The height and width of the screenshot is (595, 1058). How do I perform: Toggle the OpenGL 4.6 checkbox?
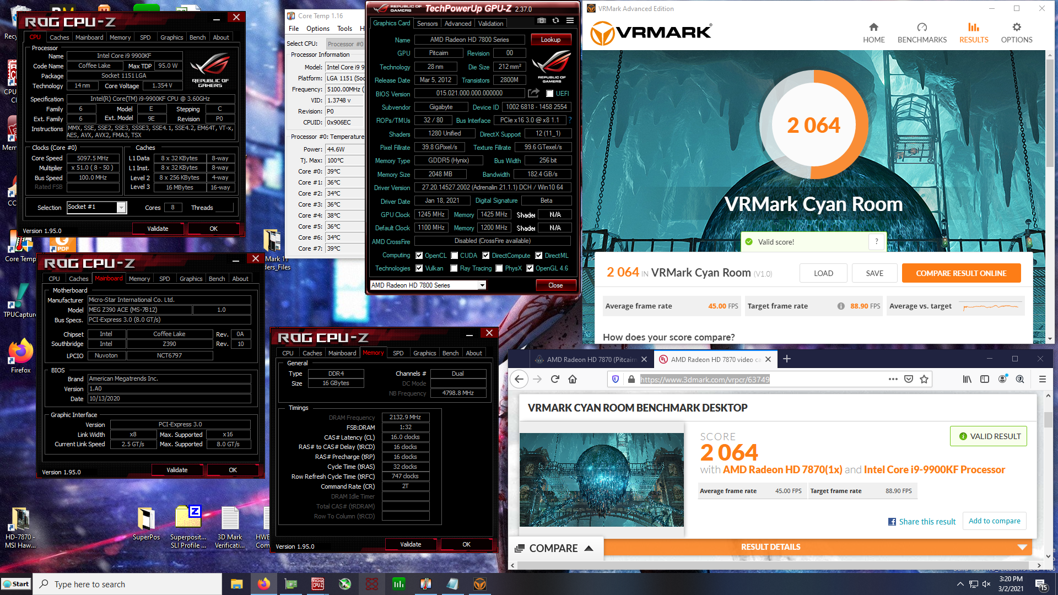[x=530, y=268]
